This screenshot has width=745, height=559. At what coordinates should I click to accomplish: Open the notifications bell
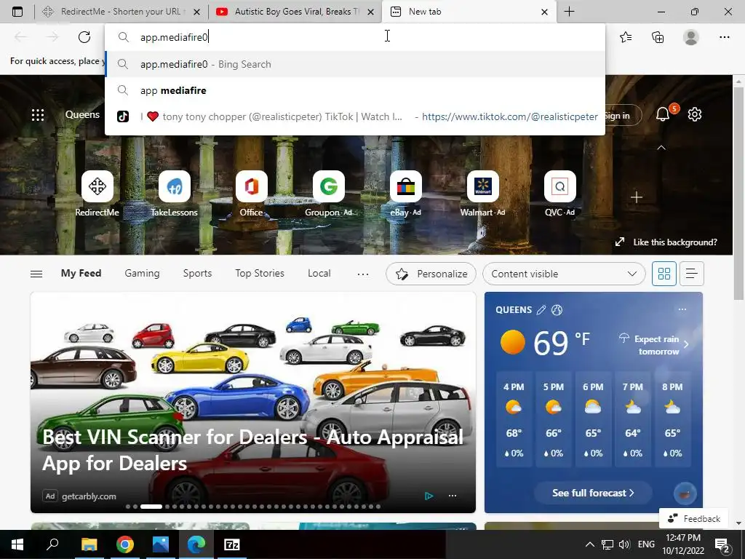click(663, 114)
